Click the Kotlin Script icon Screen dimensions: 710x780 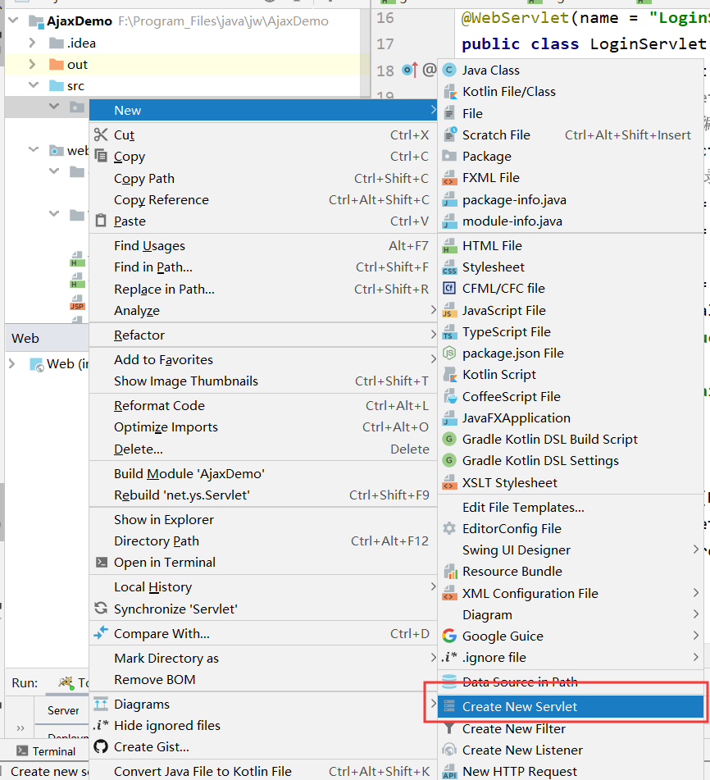click(449, 375)
